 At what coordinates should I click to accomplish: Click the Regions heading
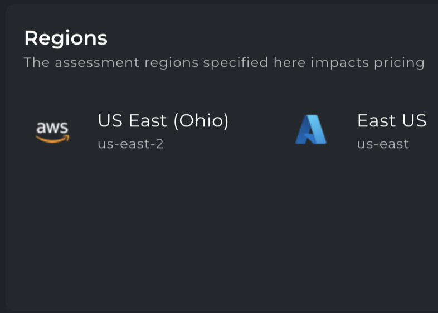point(66,38)
